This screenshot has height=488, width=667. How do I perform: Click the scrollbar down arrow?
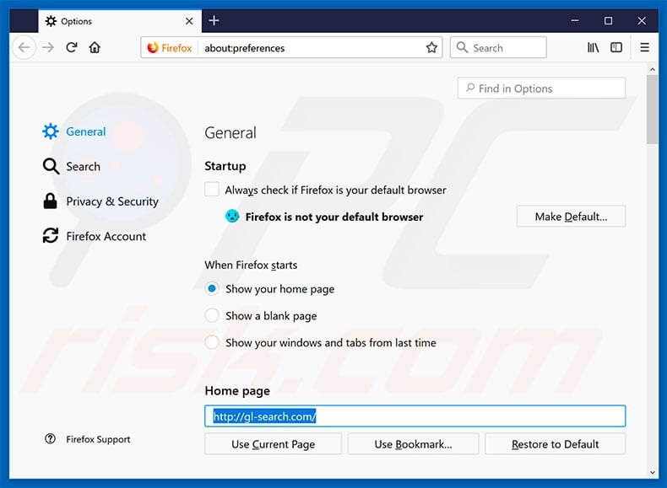tap(652, 472)
